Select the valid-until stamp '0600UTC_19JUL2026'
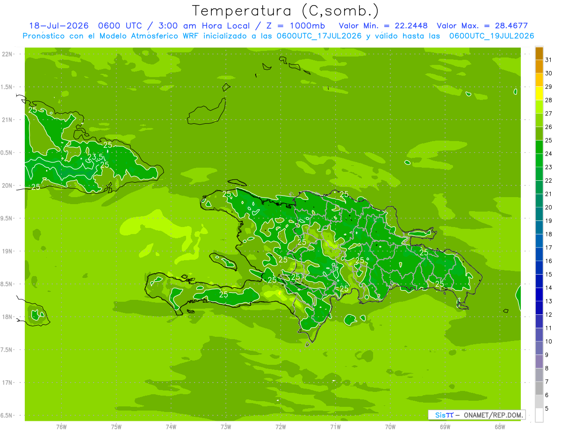561x433 pixels. (x=492, y=36)
